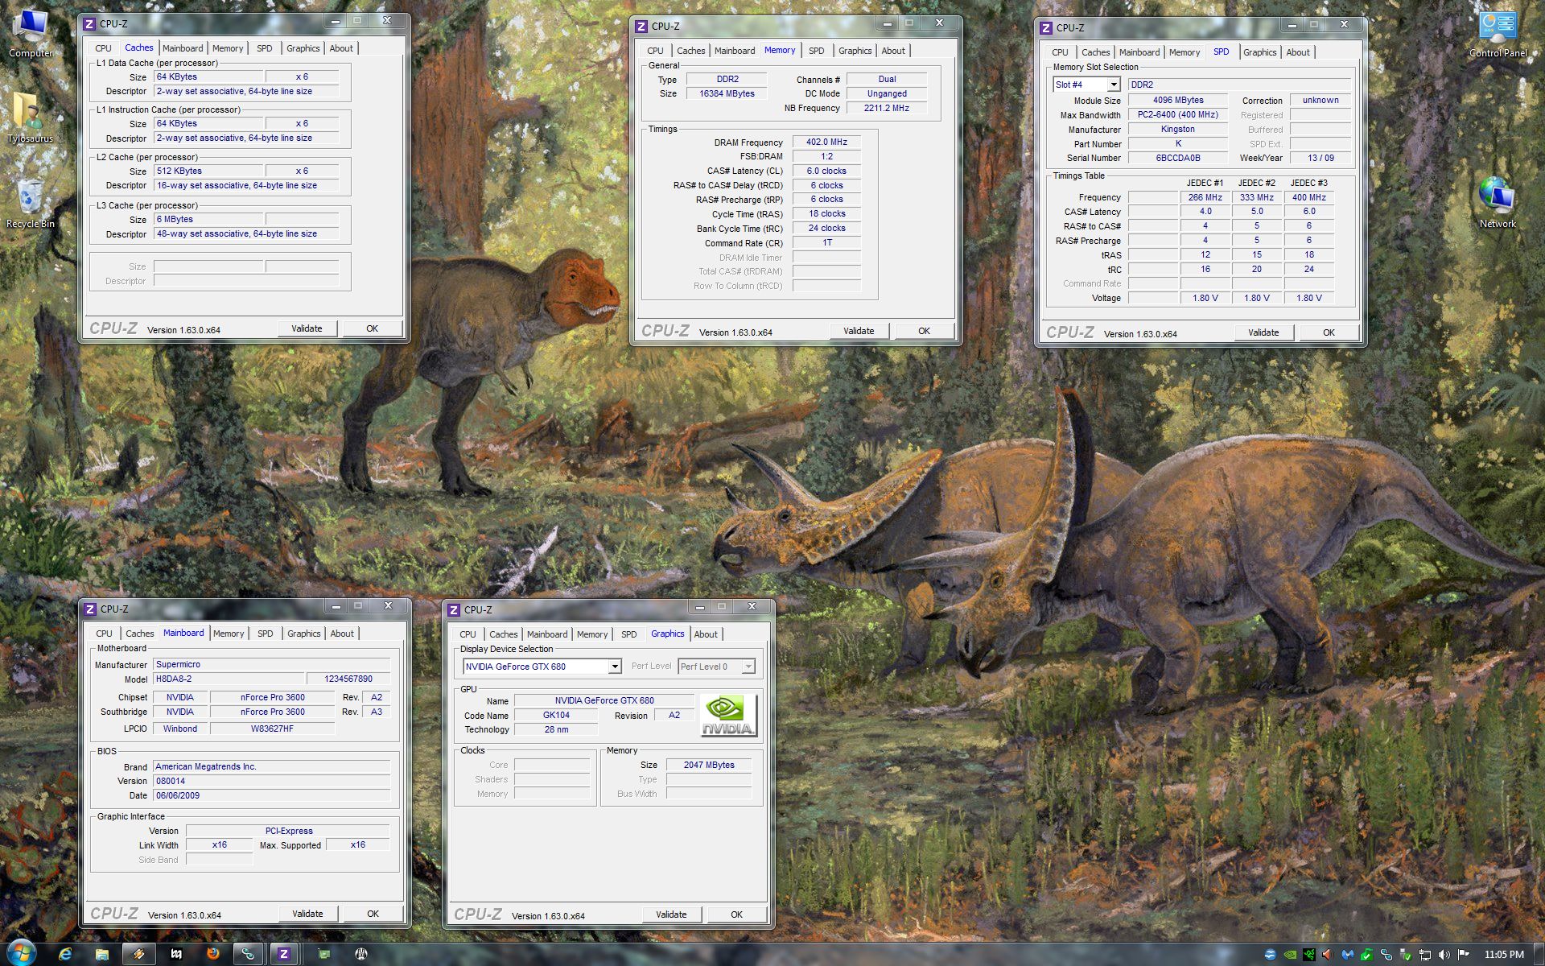Switch to Mainboard tab in Caches window
The height and width of the screenshot is (966, 1545).
click(183, 48)
